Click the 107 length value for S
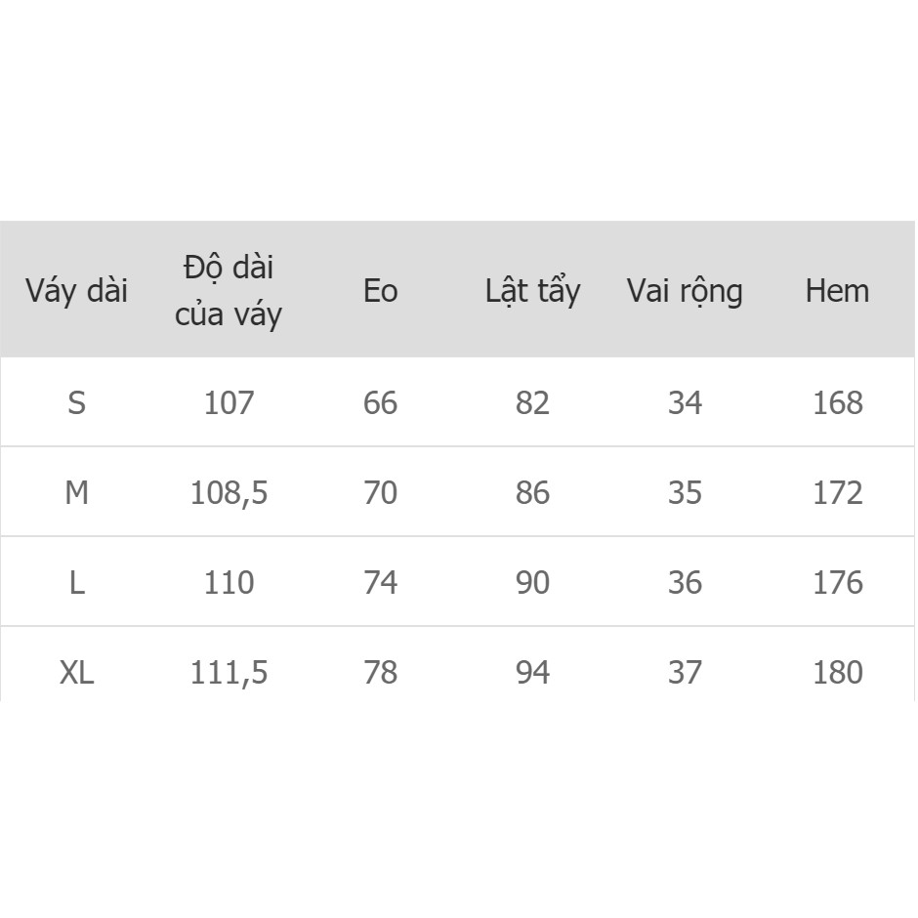Image resolution: width=918 pixels, height=918 pixels. click(x=229, y=403)
